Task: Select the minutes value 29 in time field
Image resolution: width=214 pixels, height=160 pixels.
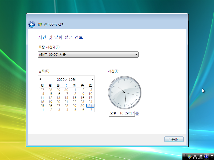Action: 127,113
